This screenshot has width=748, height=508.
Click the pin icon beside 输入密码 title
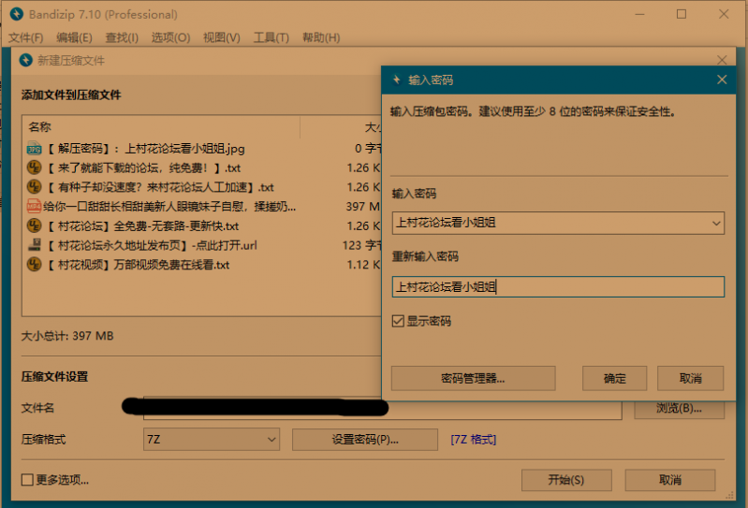(x=395, y=80)
